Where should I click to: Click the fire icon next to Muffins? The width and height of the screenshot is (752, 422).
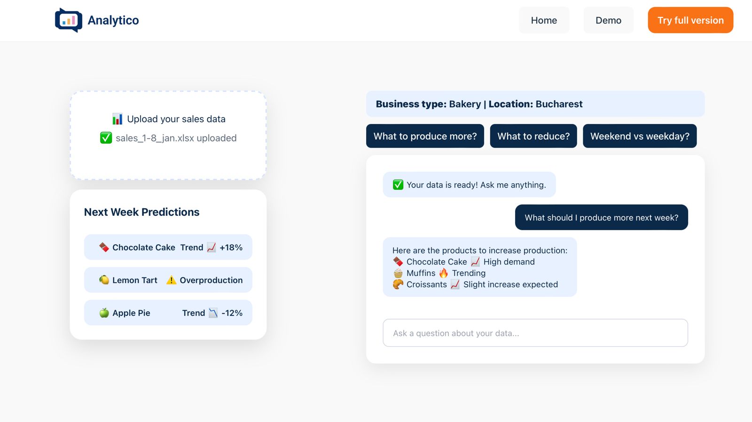click(x=444, y=273)
